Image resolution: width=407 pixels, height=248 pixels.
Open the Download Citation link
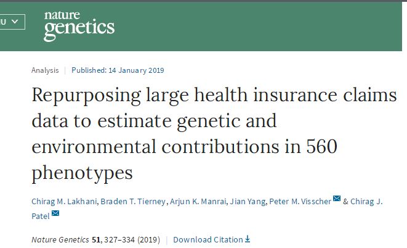tap(208, 239)
